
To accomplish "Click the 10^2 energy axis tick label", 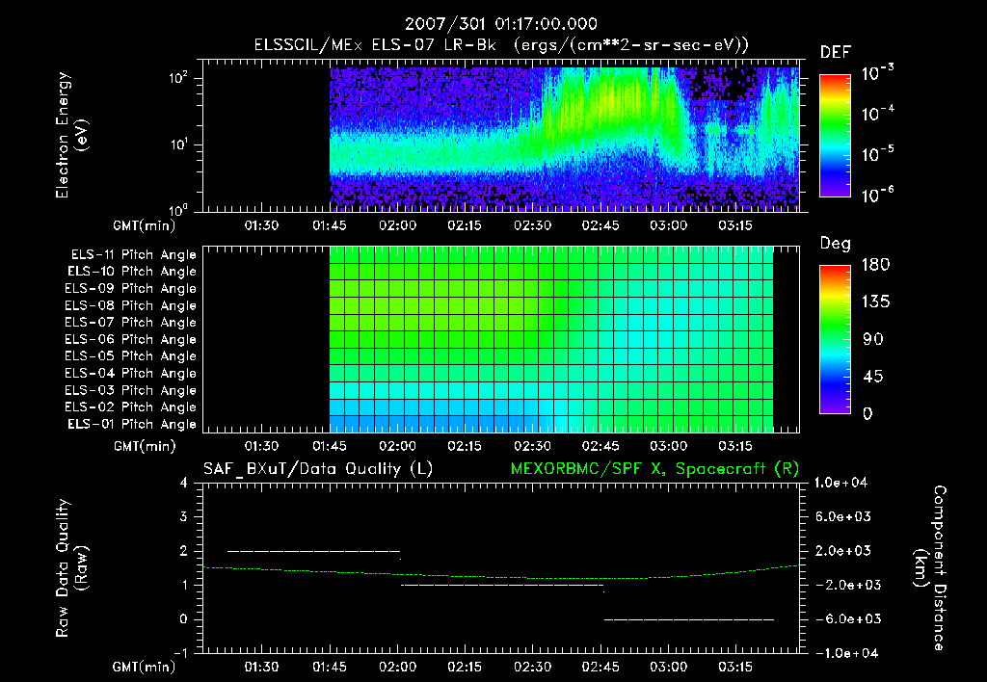I will pos(178,79).
